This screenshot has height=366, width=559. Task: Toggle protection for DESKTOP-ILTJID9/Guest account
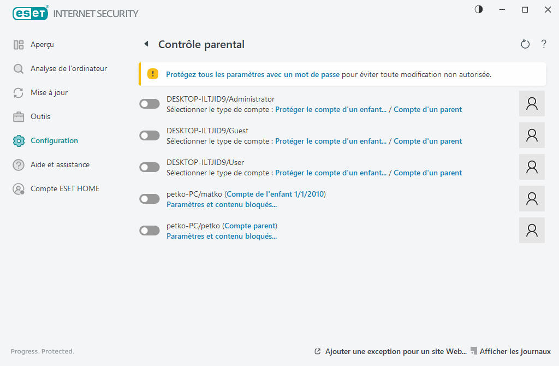pos(149,135)
